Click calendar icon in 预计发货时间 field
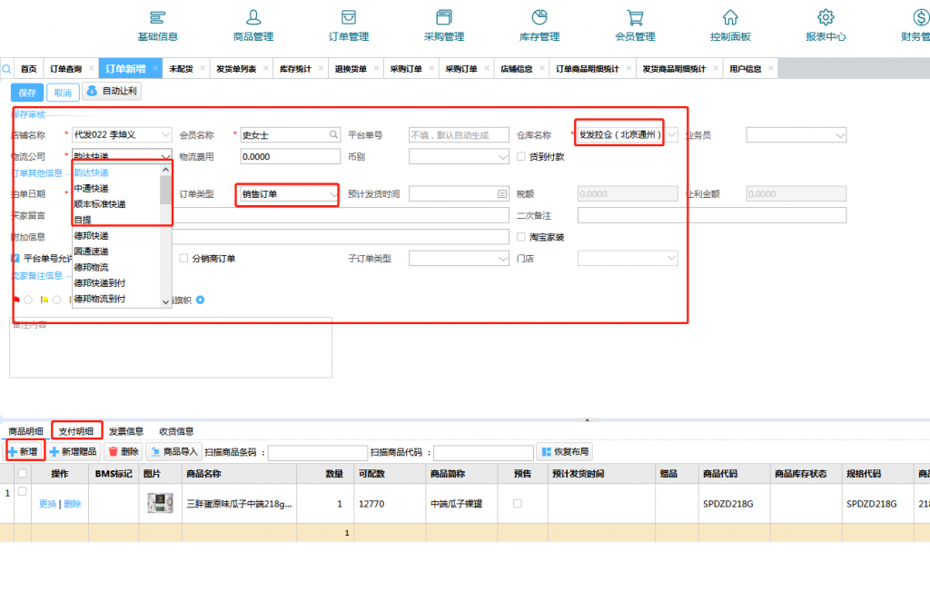Image resolution: width=930 pixels, height=611 pixels. (x=501, y=194)
